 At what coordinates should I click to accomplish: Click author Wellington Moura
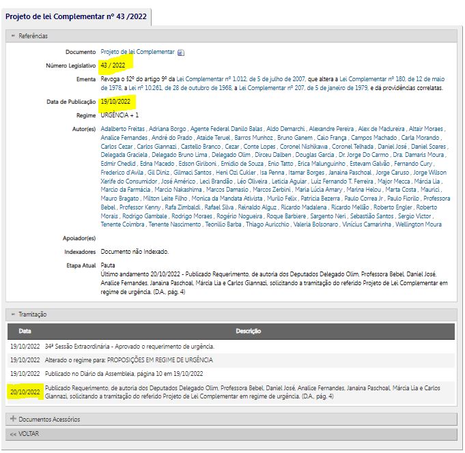pyautogui.click(x=417, y=224)
